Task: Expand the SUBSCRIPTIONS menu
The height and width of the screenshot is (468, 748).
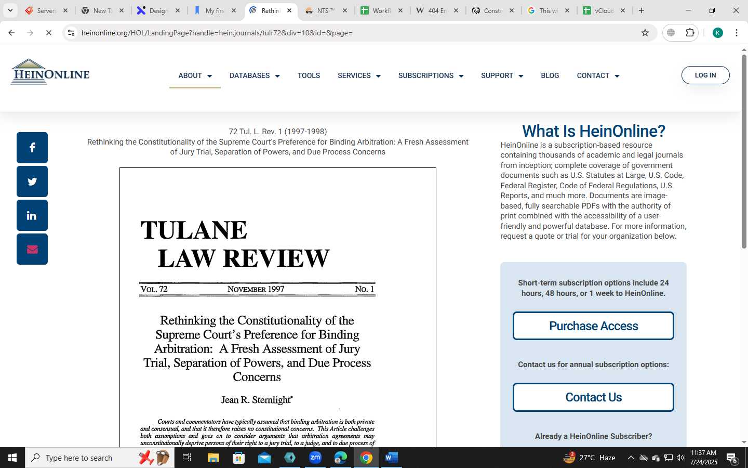Action: [431, 75]
